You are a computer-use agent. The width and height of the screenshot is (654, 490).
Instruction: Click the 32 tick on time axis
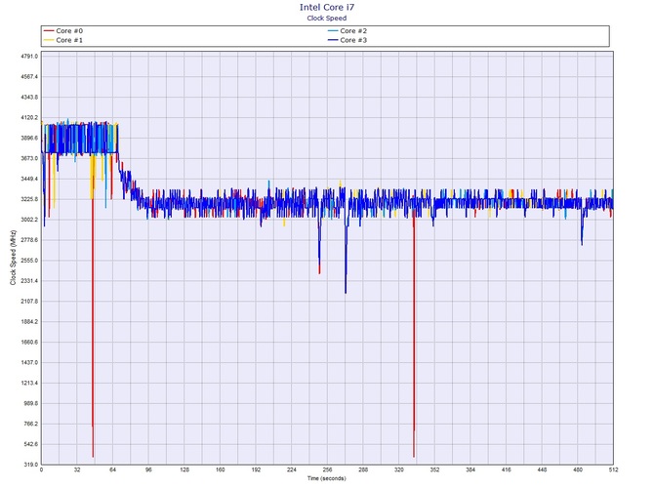point(77,470)
